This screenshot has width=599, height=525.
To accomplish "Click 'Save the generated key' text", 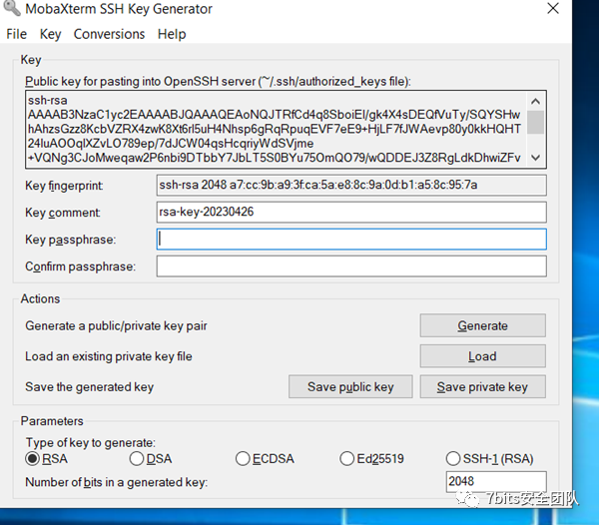I will click(90, 387).
